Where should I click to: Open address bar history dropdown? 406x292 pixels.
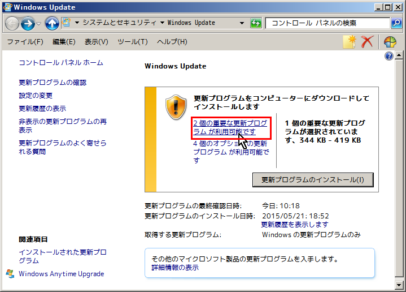click(242, 23)
